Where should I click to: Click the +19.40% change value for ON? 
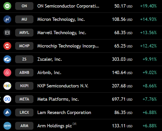[x=148, y=6]
